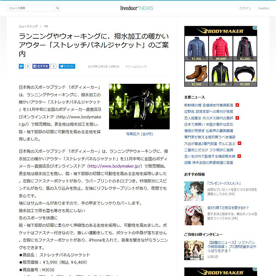
Task: Click the Hatena bookmark count bubble
Action: 28,66
